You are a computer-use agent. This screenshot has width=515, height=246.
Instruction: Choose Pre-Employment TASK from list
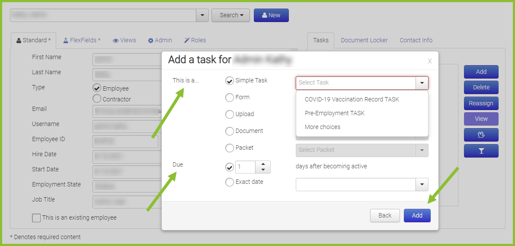[x=334, y=113]
